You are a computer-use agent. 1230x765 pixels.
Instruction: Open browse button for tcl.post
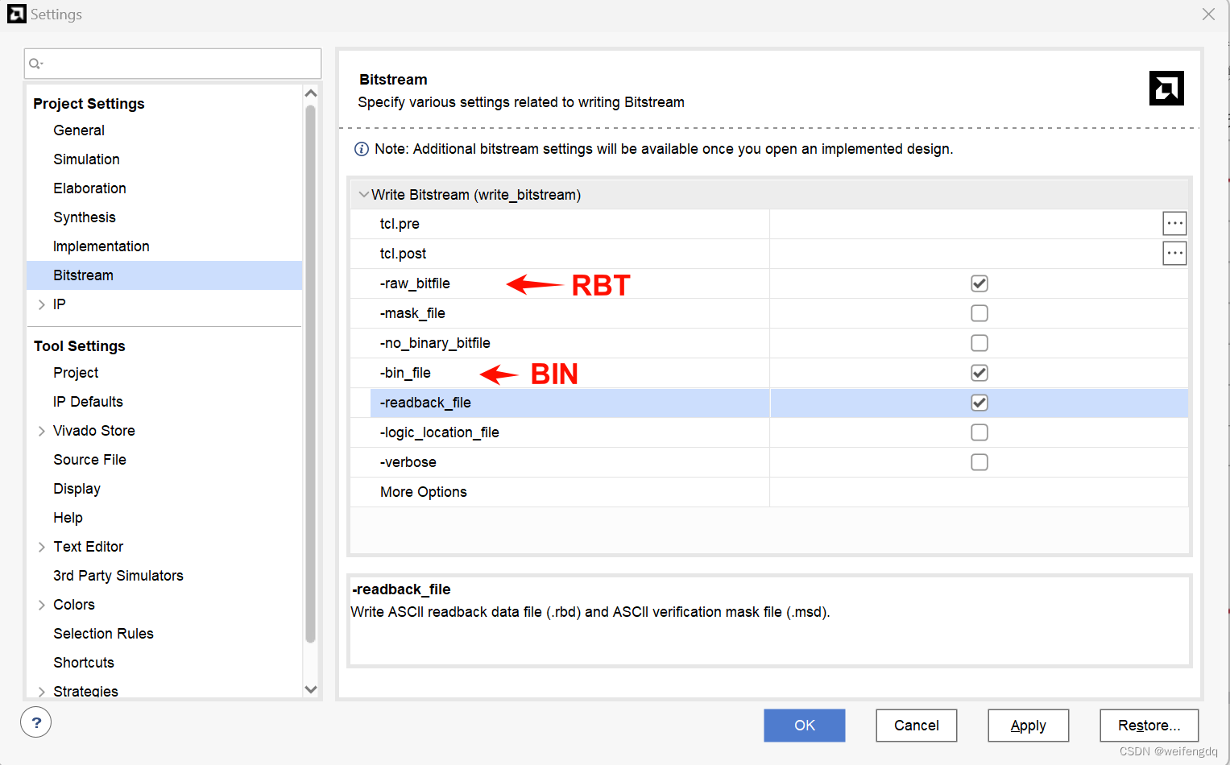click(x=1174, y=254)
